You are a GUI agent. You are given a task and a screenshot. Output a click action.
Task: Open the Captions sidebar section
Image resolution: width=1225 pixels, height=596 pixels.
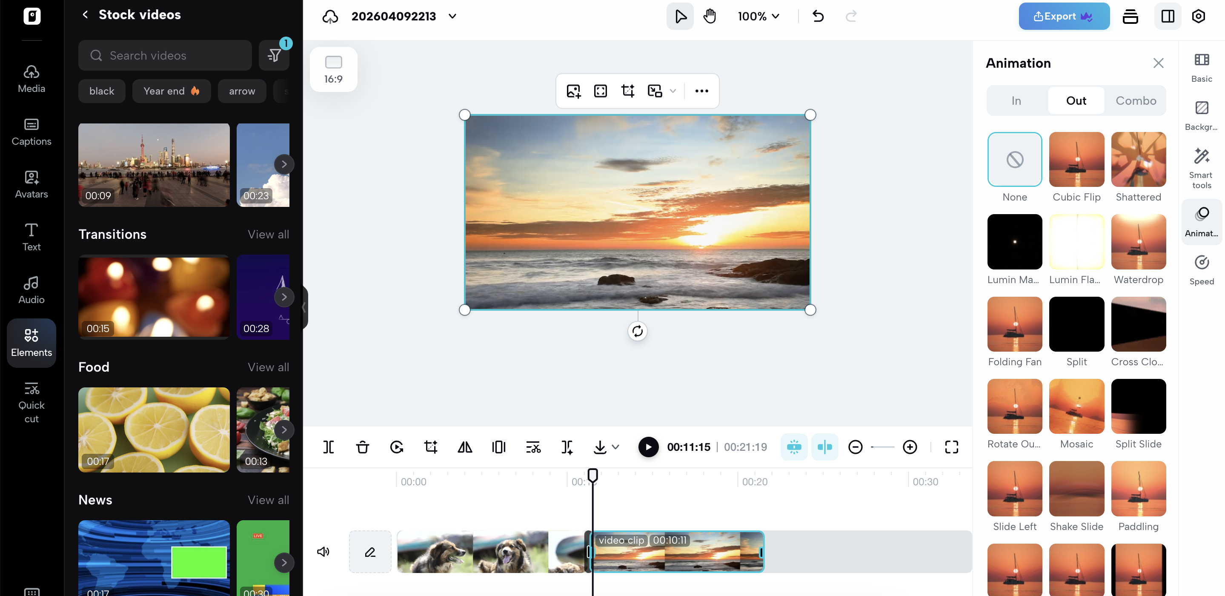[31, 132]
